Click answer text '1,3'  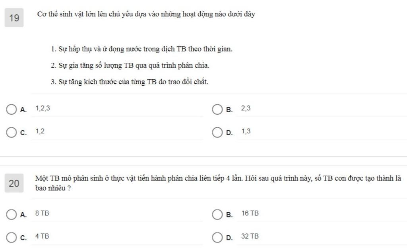(x=246, y=131)
